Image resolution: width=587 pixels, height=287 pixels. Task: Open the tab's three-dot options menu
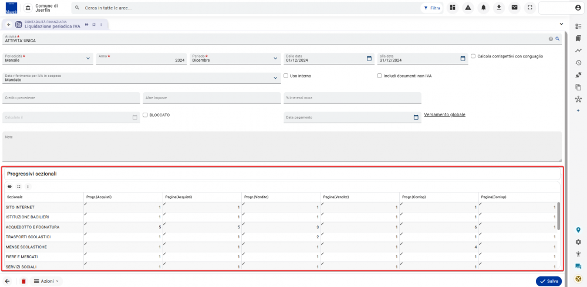(101, 24)
